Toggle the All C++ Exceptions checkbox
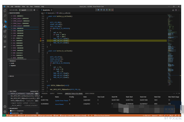Image resolution: width=184 pixels, height=122 pixels. pyautogui.click(x=11, y=111)
